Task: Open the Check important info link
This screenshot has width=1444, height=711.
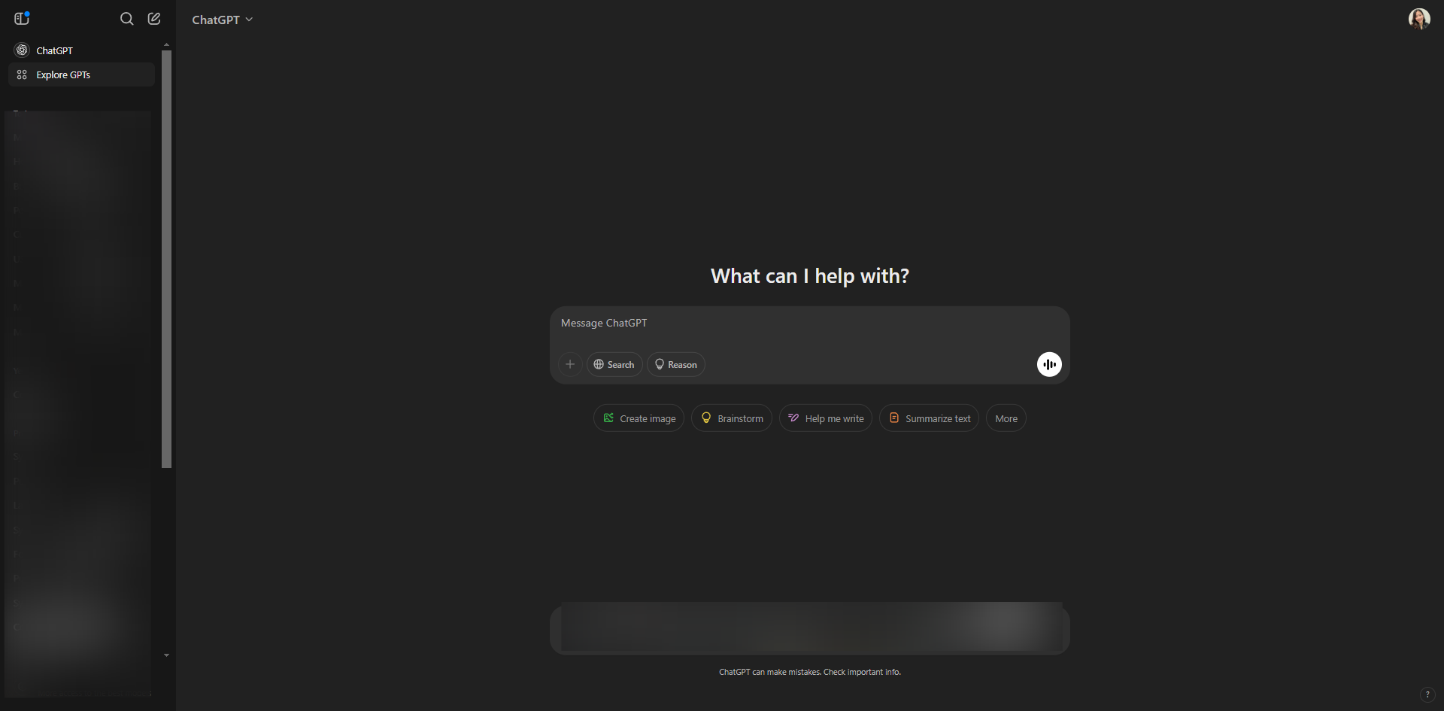Action: [862, 673]
